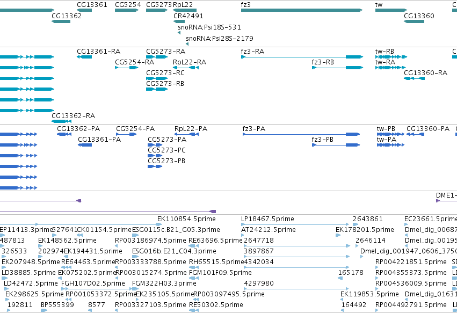
Task: Click the tw-RB transcript label
Action: [385, 52]
